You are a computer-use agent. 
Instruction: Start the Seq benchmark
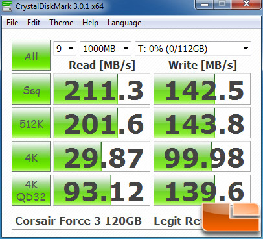tap(31, 89)
